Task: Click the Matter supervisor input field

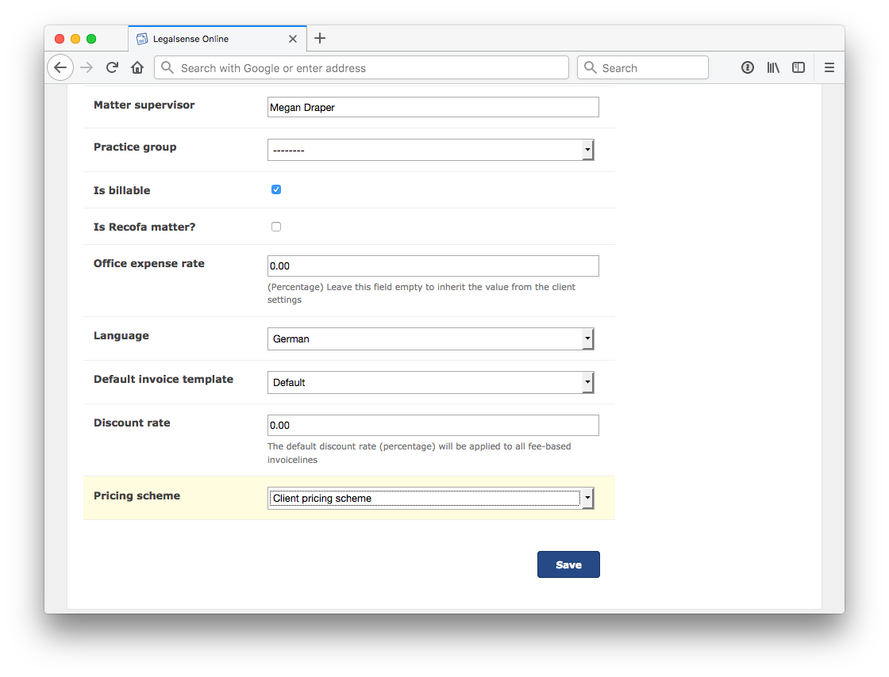Action: [x=433, y=107]
